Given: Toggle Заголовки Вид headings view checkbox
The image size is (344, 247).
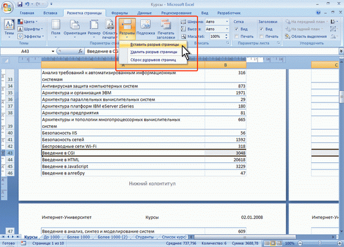Looking at the screenshot, I should point(261,29).
